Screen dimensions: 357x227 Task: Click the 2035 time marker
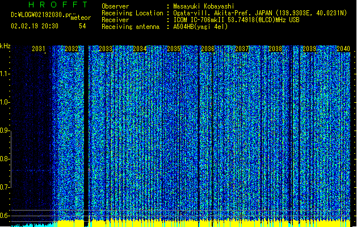(174, 49)
